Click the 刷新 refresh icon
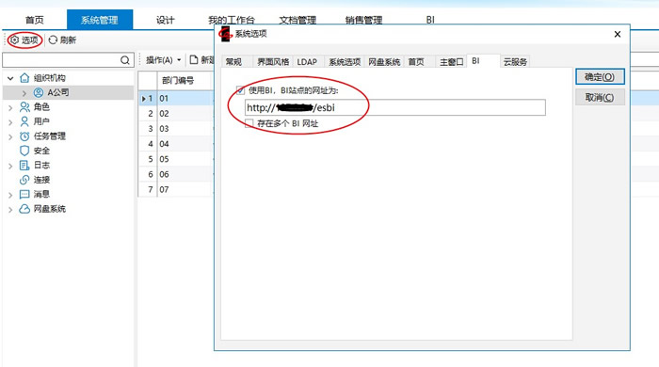Screen dimensions: 659x367 click(x=53, y=40)
